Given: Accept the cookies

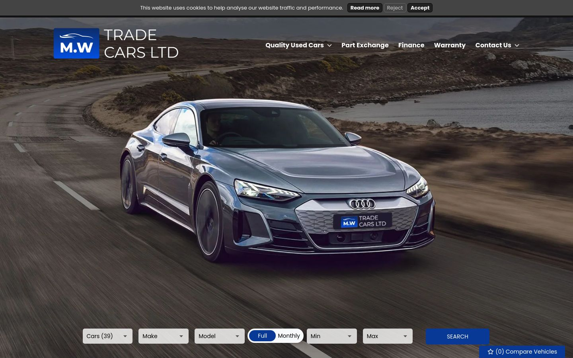Looking at the screenshot, I should [420, 8].
